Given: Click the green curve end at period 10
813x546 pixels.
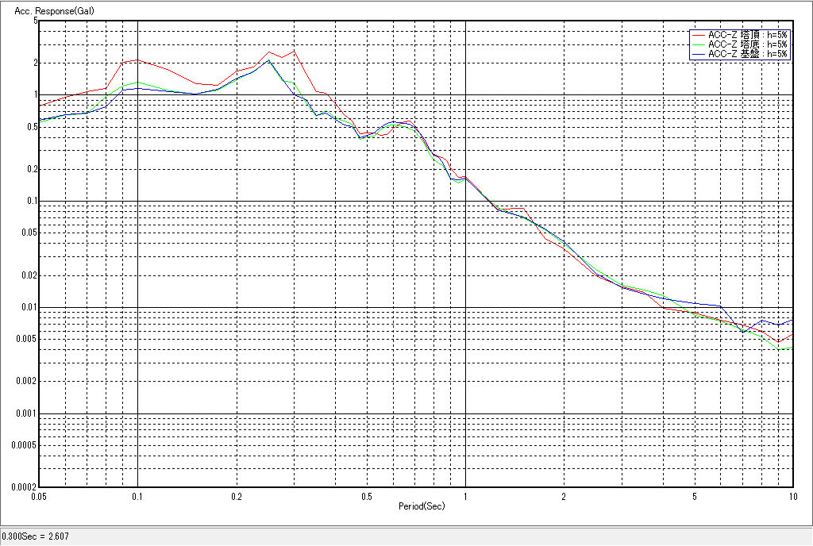Looking at the screenshot, I should coord(792,348).
